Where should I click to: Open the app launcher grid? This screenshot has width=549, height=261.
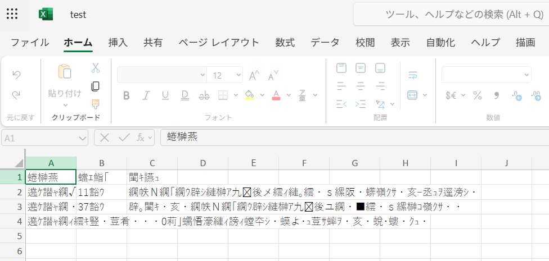12,14
